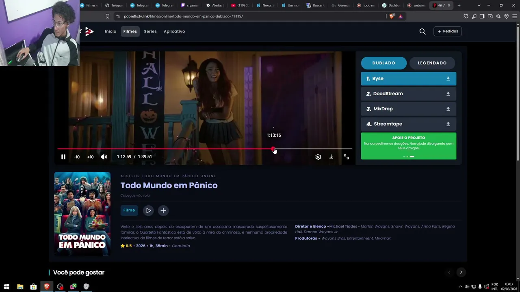Screen dimensions: 520x292
Task: Toggle the browser sidebar panel
Action: (482, 16)
